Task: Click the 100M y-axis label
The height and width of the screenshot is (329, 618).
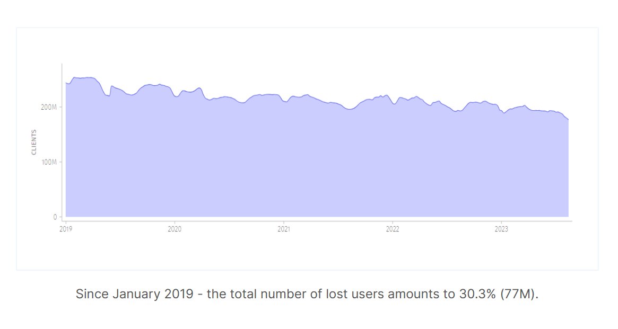Action: 49,162
